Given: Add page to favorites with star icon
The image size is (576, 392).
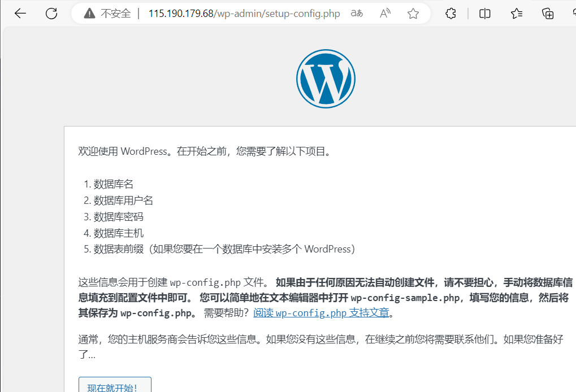Looking at the screenshot, I should pyautogui.click(x=413, y=14).
